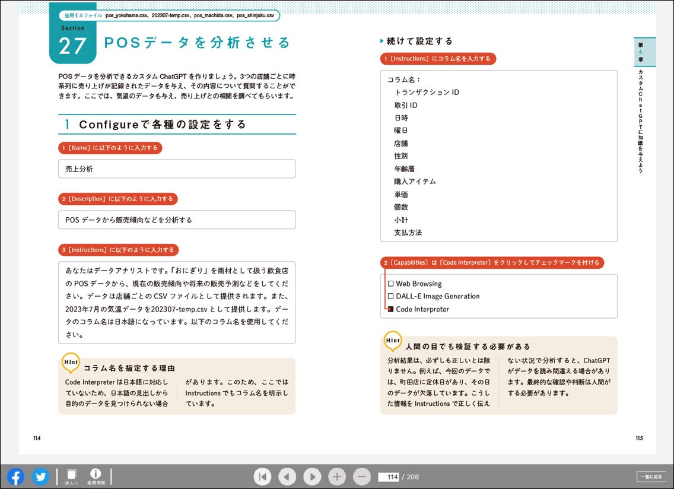This screenshot has height=489, width=674.
Task: Open the 購入へ purchase icon
Action: tap(71, 475)
